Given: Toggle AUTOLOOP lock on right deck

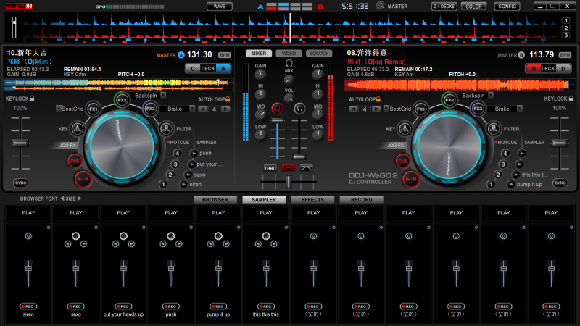Looking at the screenshot, I should click(378, 99).
